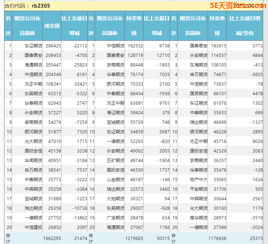The image size is (268, 244).
Task: Click the 持卖单量 column header
Action: click(x=217, y=26)
